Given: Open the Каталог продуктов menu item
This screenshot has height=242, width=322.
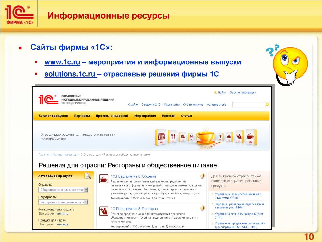Looking at the screenshot, I should click(53, 116).
